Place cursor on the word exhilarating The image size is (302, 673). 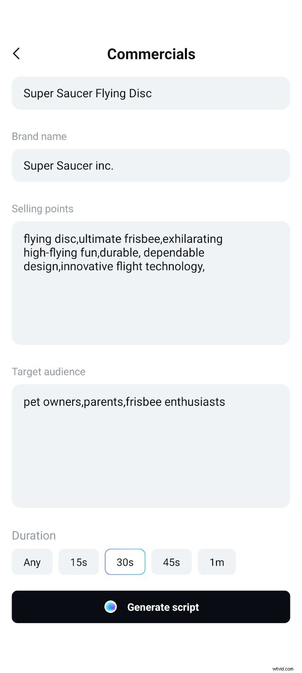193,239
